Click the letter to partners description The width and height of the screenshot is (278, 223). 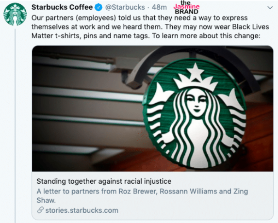pos(142,196)
